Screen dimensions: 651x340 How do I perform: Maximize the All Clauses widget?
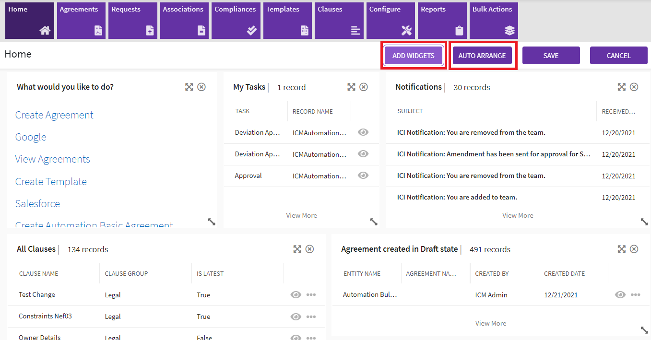[297, 249]
